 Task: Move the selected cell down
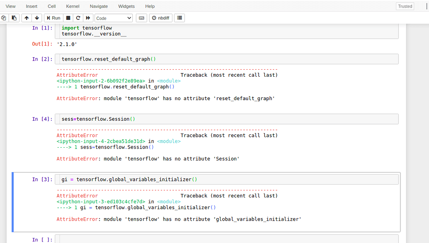tap(36, 18)
